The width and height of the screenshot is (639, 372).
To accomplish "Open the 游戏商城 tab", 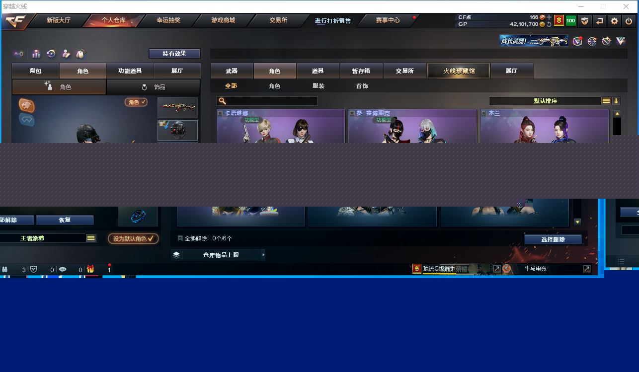I will (223, 20).
